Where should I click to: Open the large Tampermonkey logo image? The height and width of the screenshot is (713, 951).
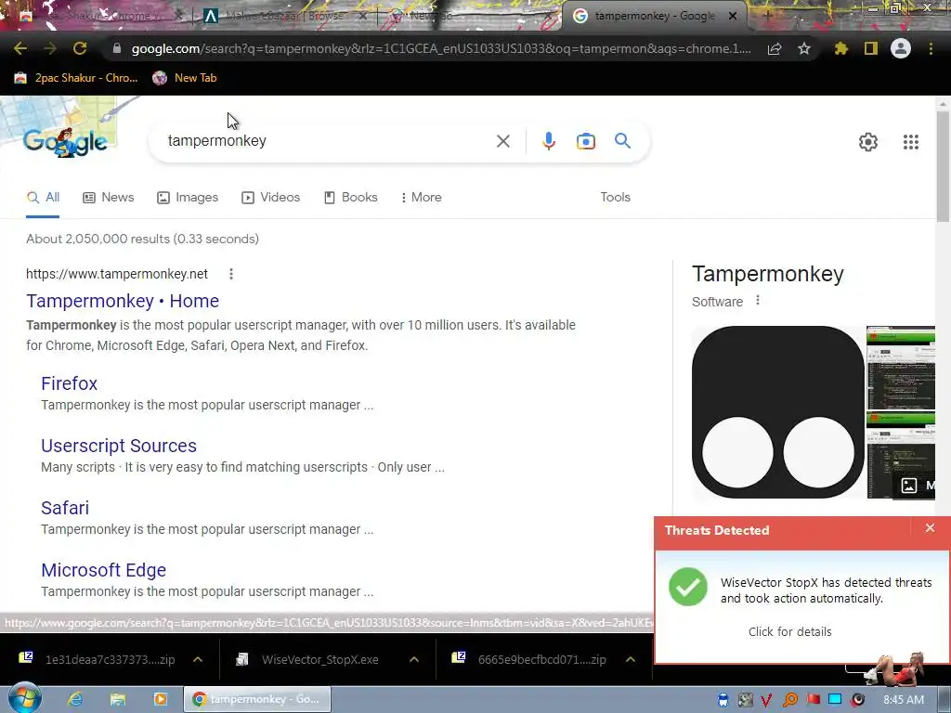tap(777, 412)
